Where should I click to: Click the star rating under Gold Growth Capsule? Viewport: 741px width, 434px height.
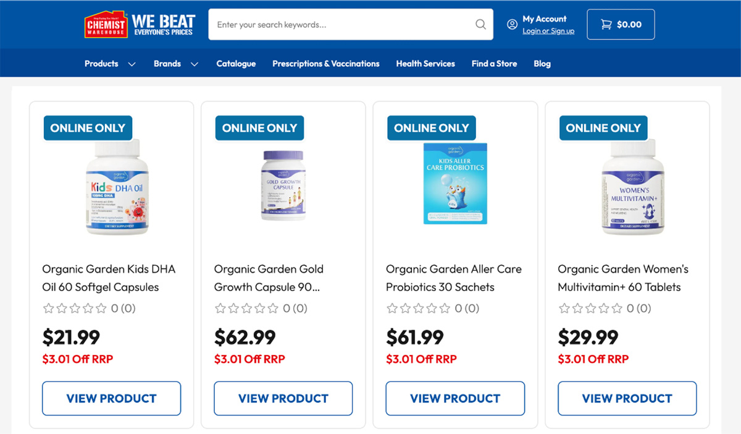click(247, 308)
